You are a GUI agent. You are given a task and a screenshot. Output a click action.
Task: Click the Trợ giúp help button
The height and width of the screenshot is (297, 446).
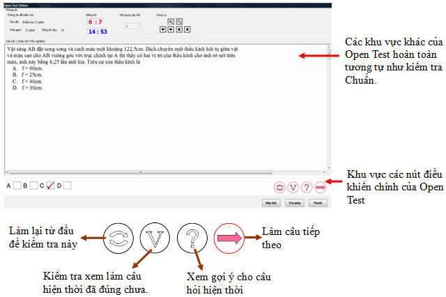[x=294, y=203]
